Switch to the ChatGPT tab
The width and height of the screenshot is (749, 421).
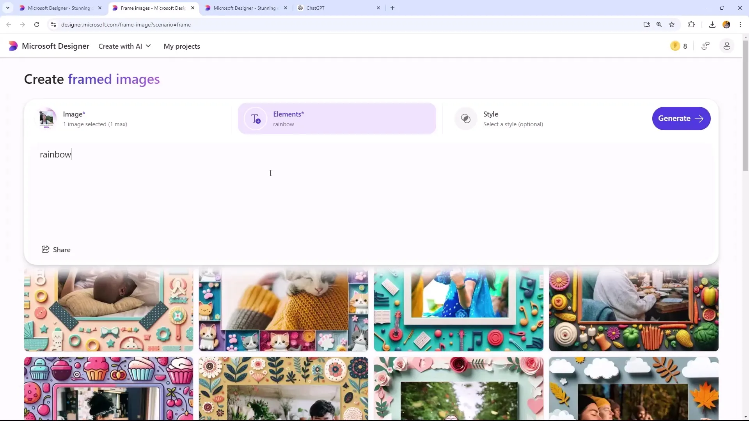(339, 8)
